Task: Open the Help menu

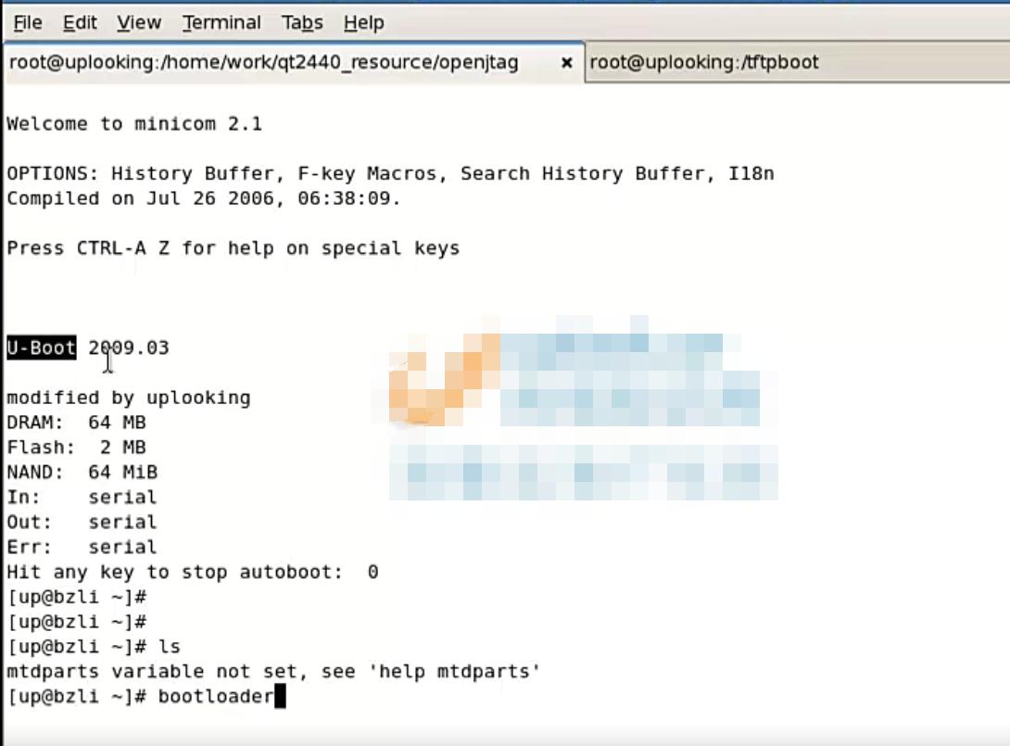Action: pos(363,22)
